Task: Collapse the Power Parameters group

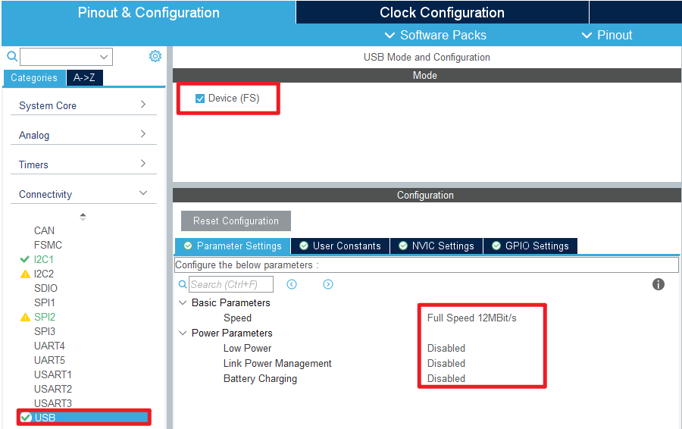Action: coord(183,333)
